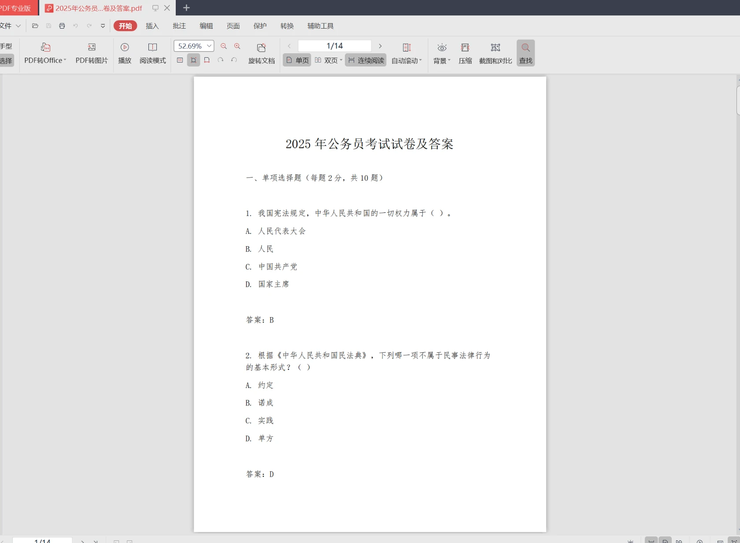740x543 pixels.
Task: Click the undo arrow in quick access
Action: click(x=75, y=26)
